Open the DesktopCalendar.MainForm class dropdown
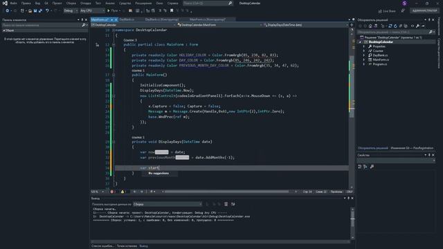 [x=219, y=25]
